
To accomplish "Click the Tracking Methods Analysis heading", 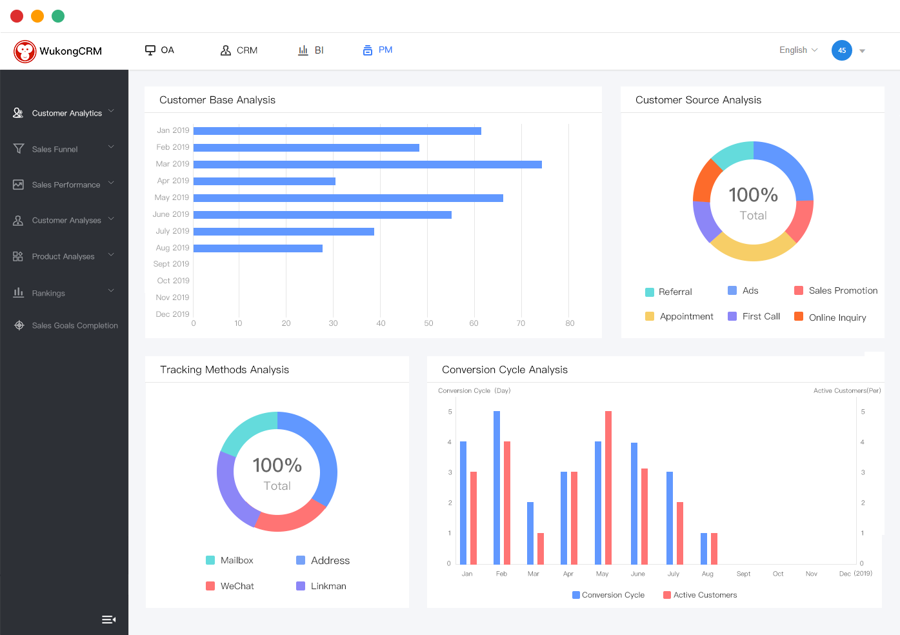I will coord(225,370).
